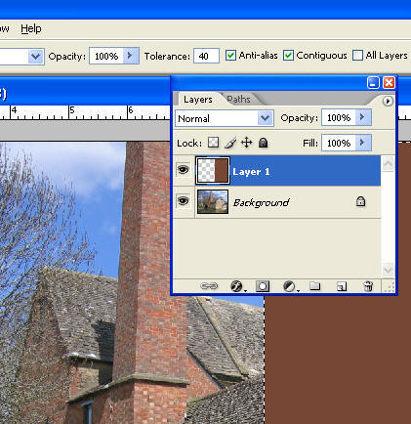Viewport: 411px width, 424px height.
Task: Click the lock image pixels brush icon
Action: [230, 143]
